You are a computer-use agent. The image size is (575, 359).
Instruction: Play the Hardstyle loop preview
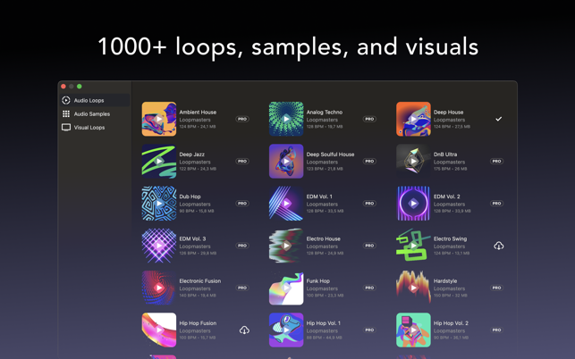click(413, 288)
